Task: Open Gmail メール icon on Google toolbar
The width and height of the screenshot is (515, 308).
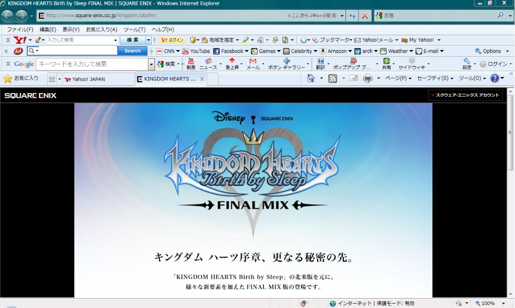Action: pyautogui.click(x=253, y=61)
